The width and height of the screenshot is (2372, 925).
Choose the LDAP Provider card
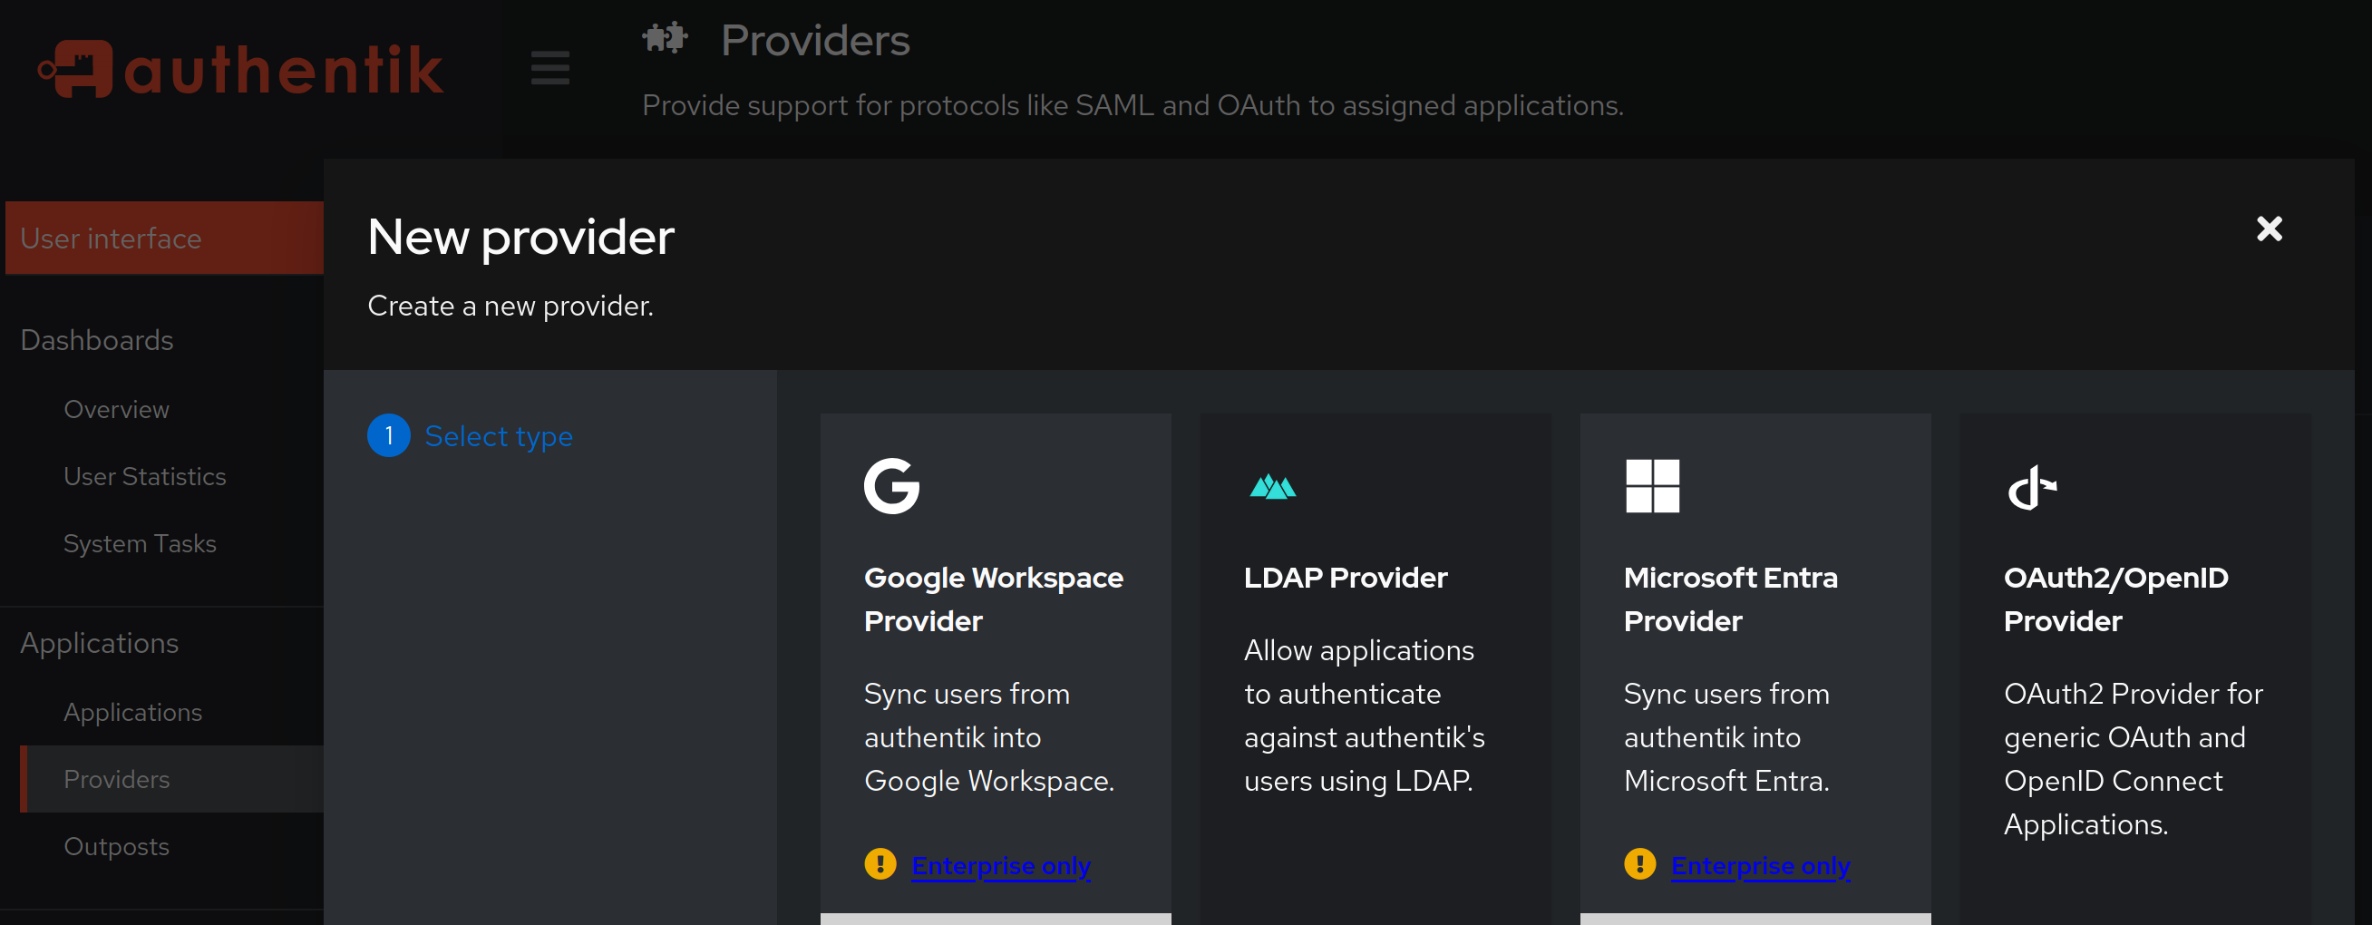(x=1376, y=669)
